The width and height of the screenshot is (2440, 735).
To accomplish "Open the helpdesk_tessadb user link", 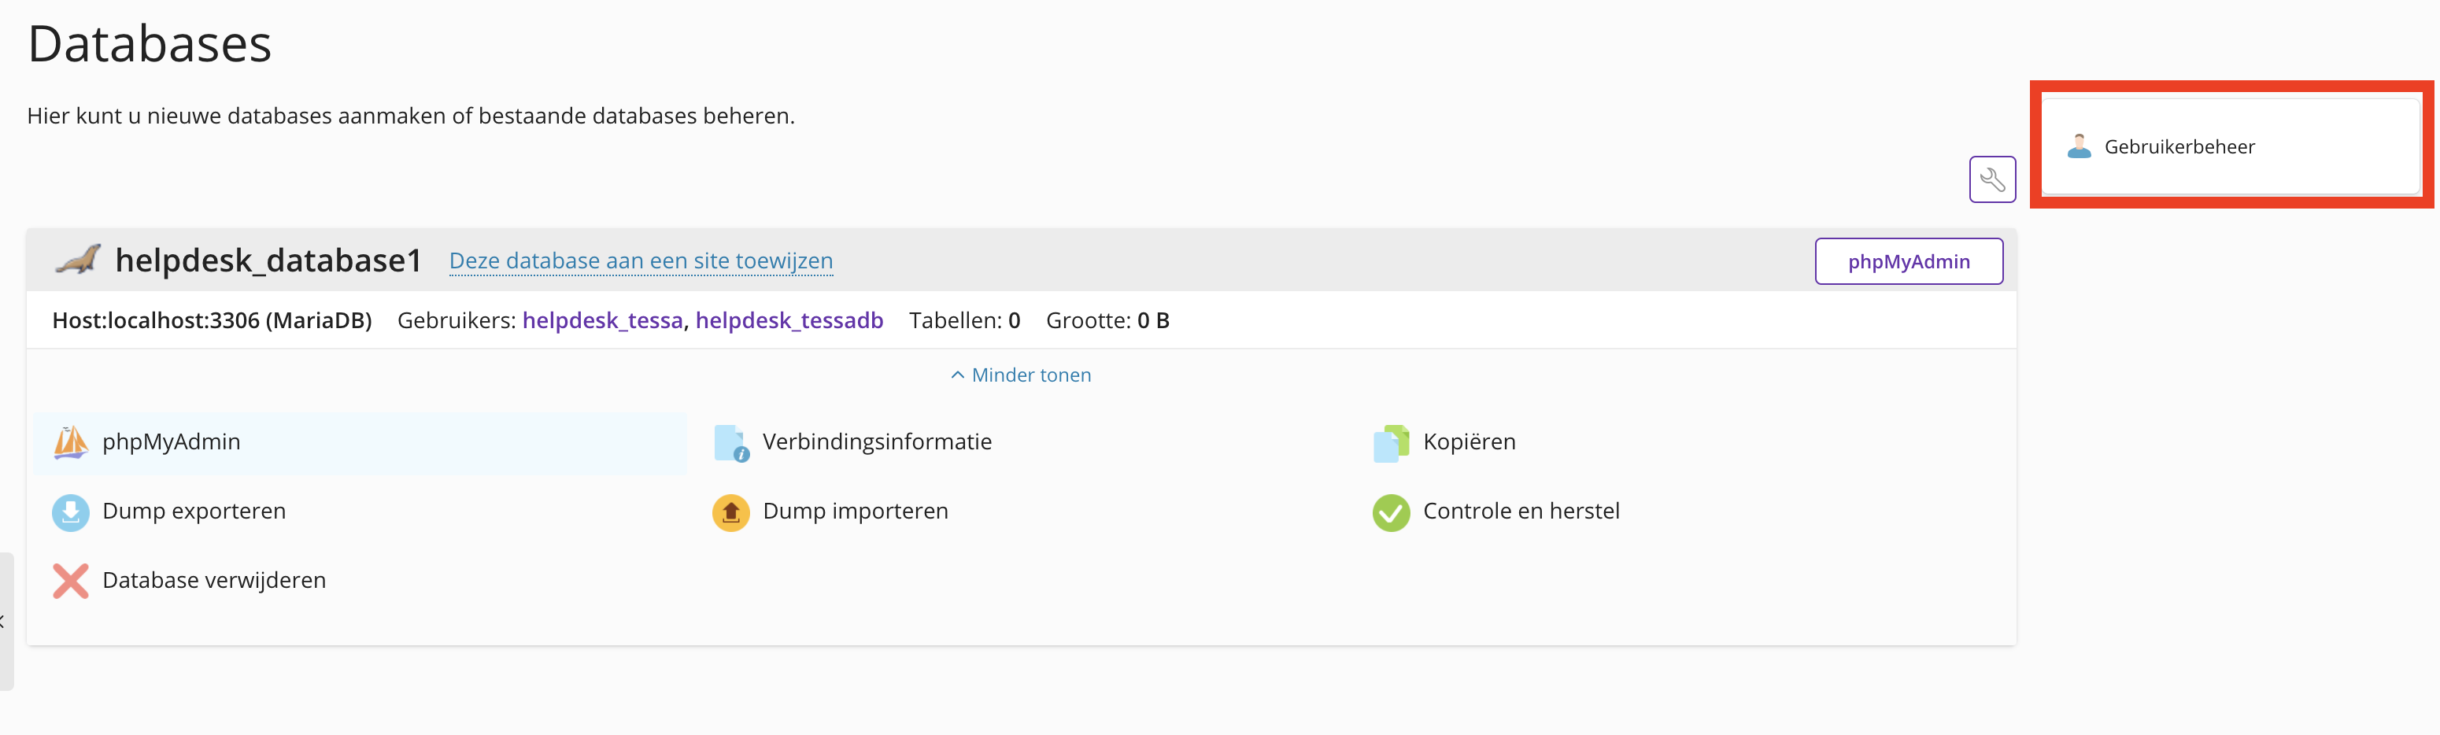I will (x=789, y=320).
